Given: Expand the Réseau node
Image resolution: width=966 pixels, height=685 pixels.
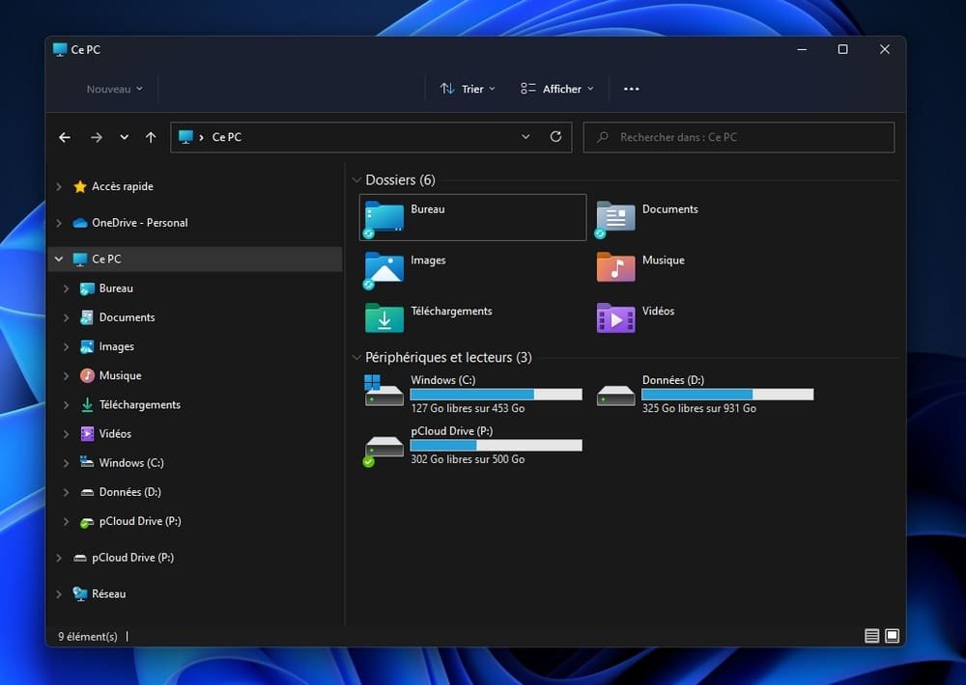Looking at the screenshot, I should coord(59,594).
